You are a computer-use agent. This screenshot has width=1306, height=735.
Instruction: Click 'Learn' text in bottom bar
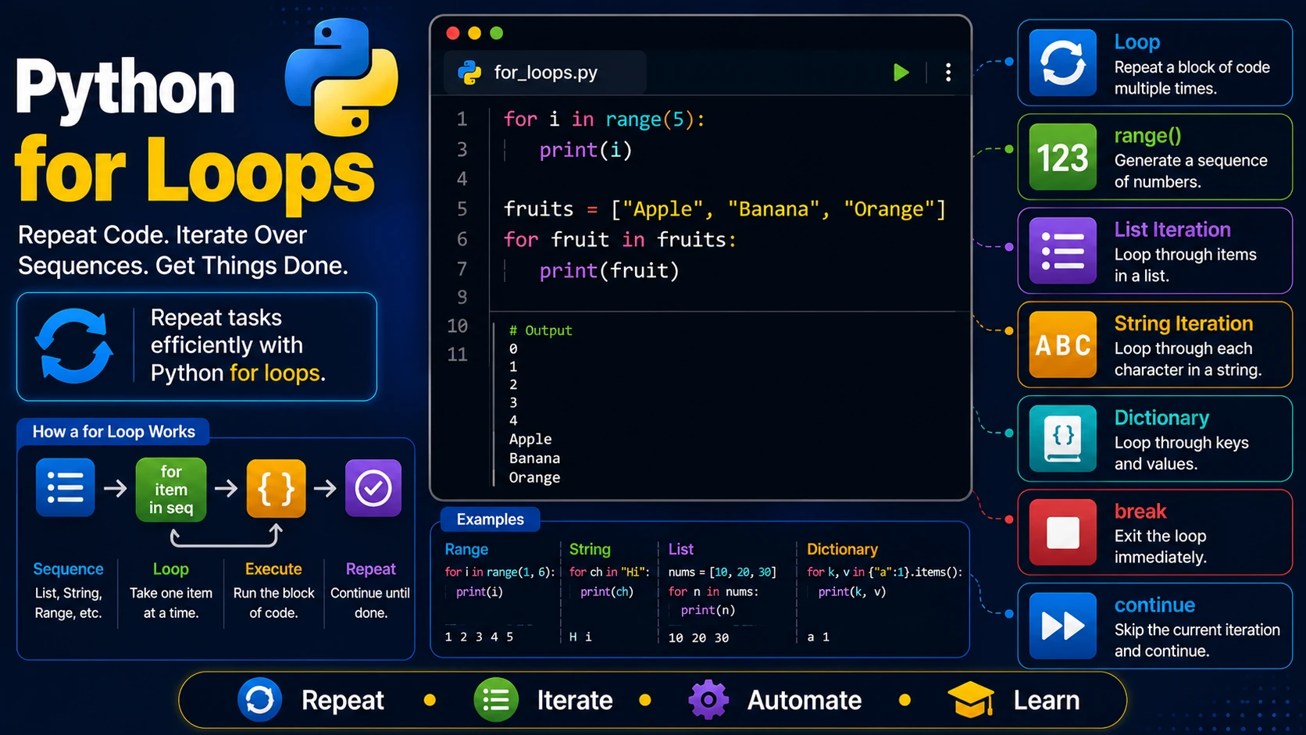[x=1047, y=700]
